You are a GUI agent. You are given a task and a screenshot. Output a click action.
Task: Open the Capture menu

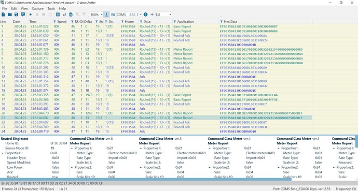click(x=37, y=9)
